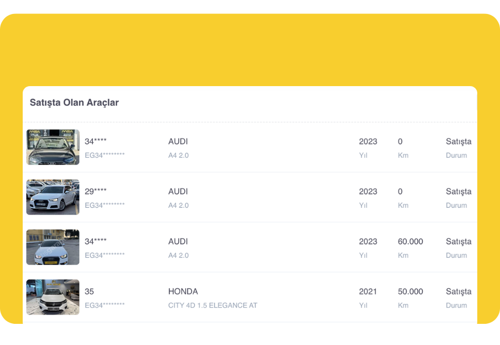Image resolution: width=500 pixels, height=345 pixels.
Task: Select the 2021 year value
Action: click(x=368, y=291)
